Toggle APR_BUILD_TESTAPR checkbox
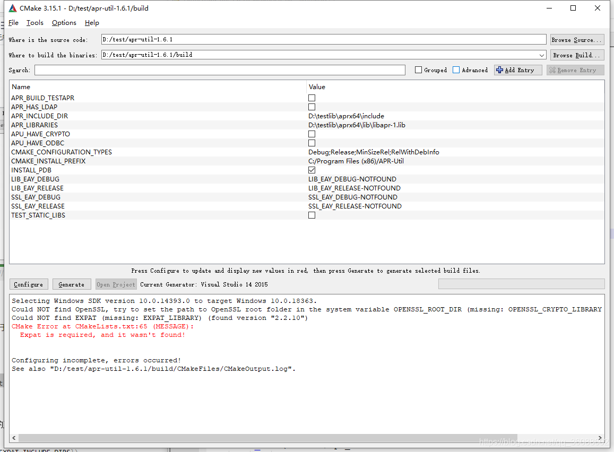 (x=312, y=98)
